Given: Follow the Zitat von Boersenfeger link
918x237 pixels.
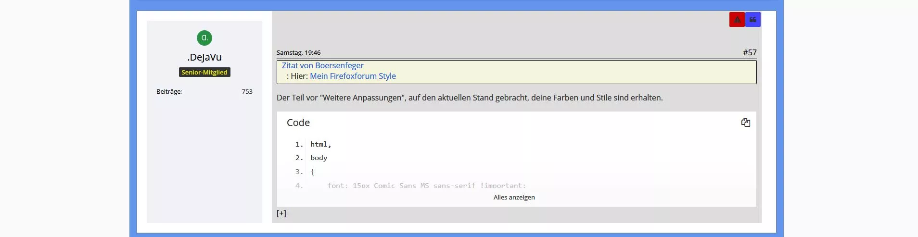Looking at the screenshot, I should [322, 65].
